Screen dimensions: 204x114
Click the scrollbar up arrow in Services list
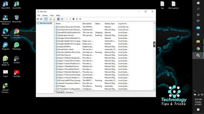[x=154, y=23]
